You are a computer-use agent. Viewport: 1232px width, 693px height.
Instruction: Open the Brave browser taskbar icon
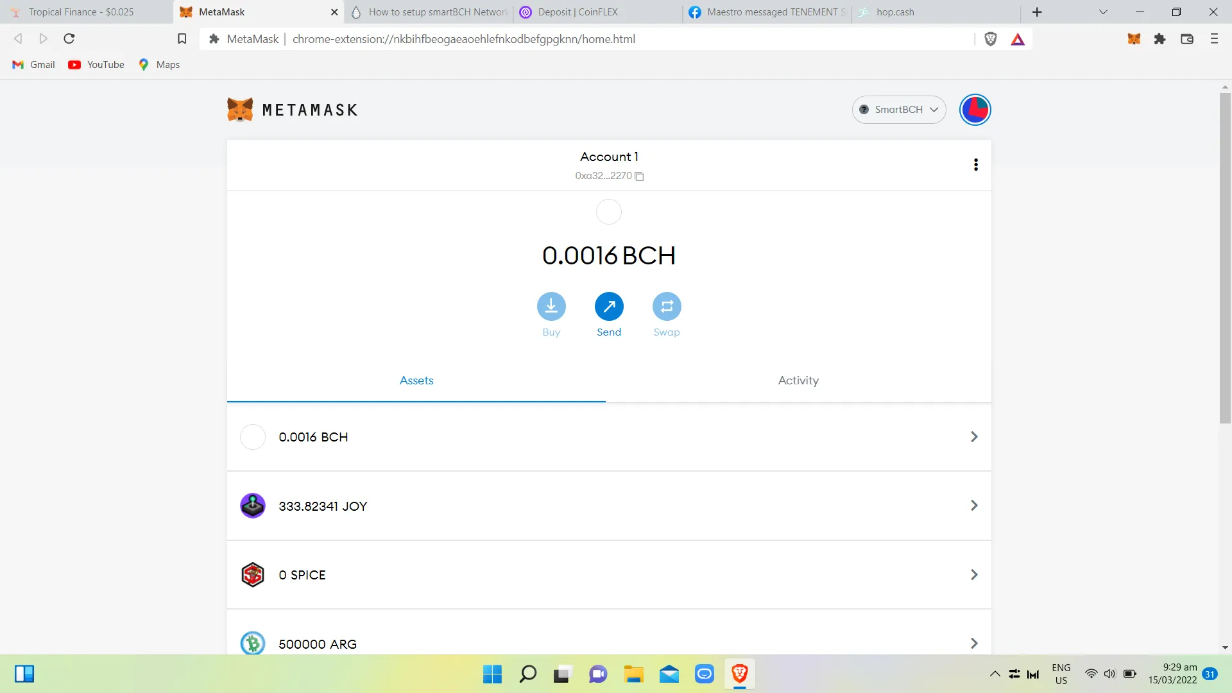click(739, 674)
